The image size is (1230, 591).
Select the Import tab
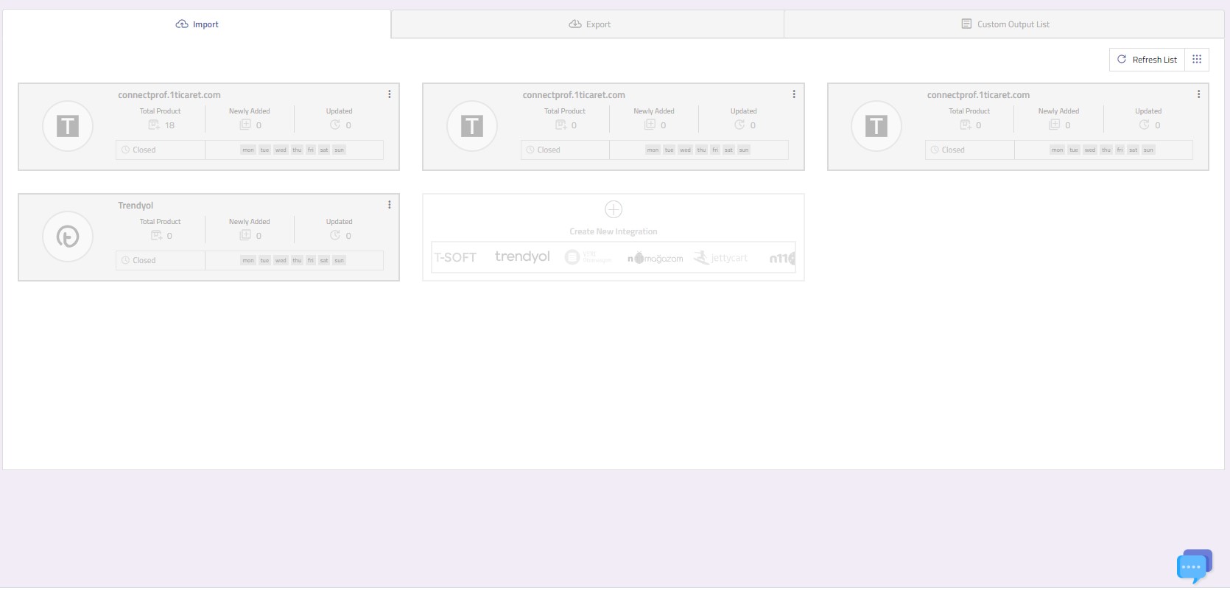tap(197, 24)
